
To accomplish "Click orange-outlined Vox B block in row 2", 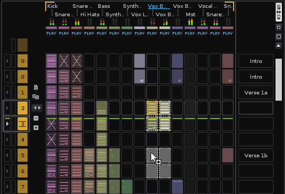I will [152, 108].
